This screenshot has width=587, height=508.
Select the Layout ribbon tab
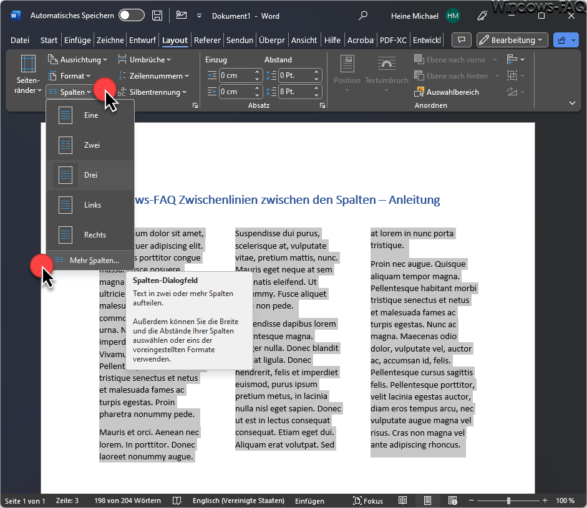point(175,40)
